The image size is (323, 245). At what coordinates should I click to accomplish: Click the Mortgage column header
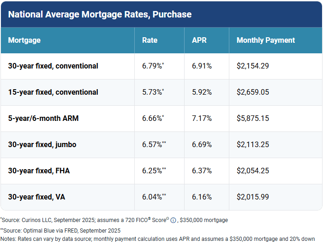(x=24, y=40)
